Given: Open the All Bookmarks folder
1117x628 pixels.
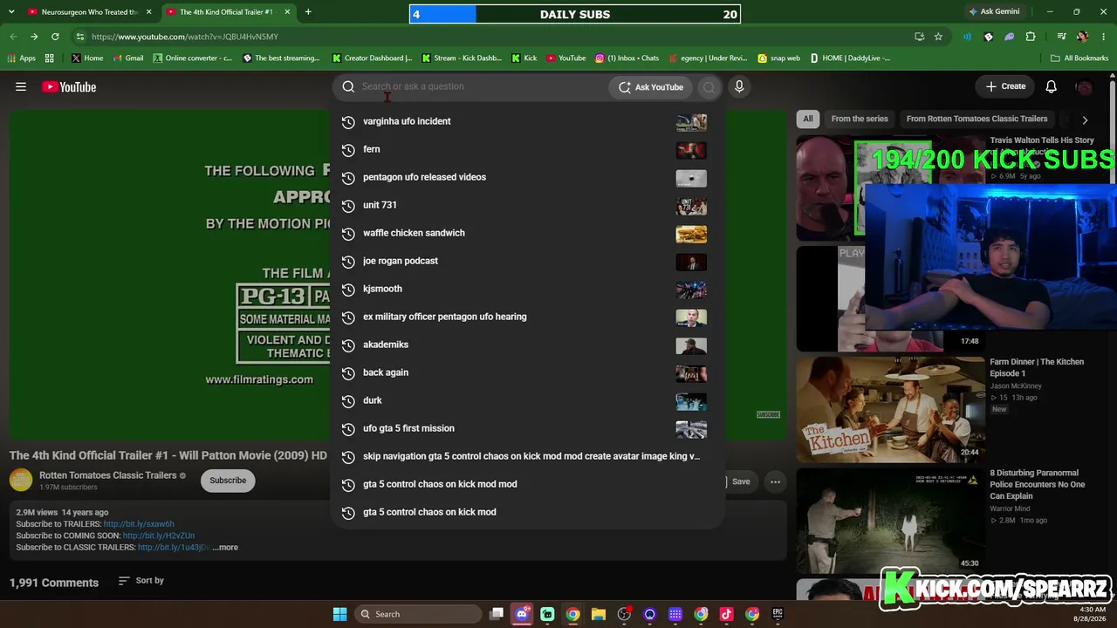Looking at the screenshot, I should 1079,58.
